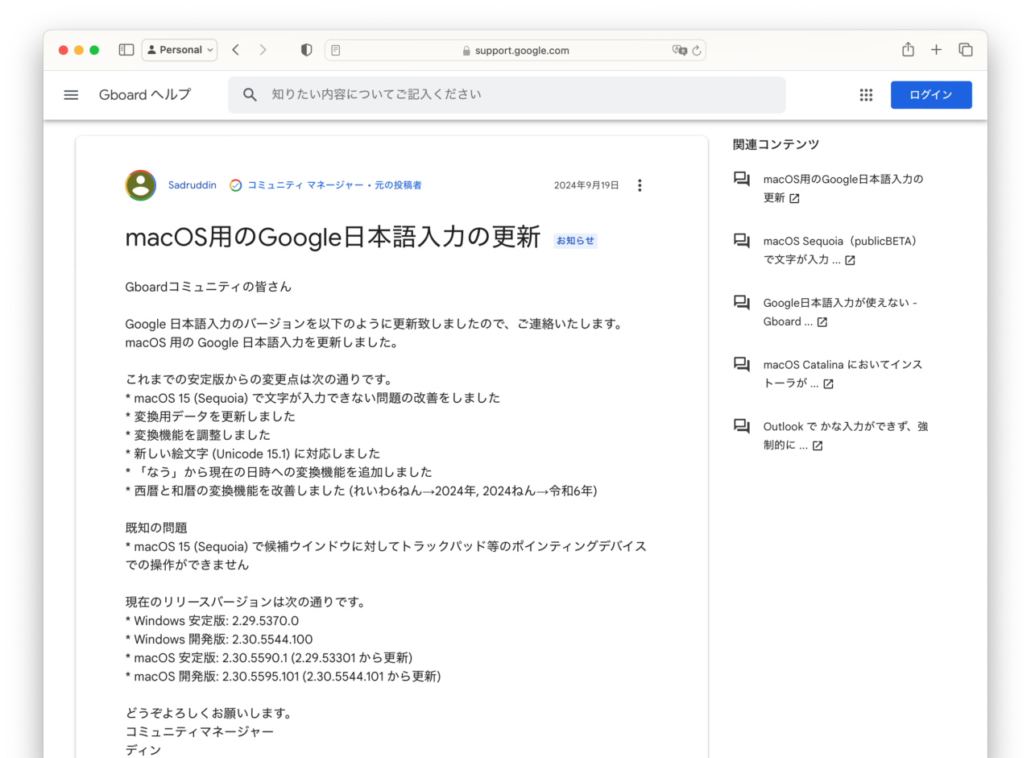Open the post's three-dot options menu

point(640,185)
